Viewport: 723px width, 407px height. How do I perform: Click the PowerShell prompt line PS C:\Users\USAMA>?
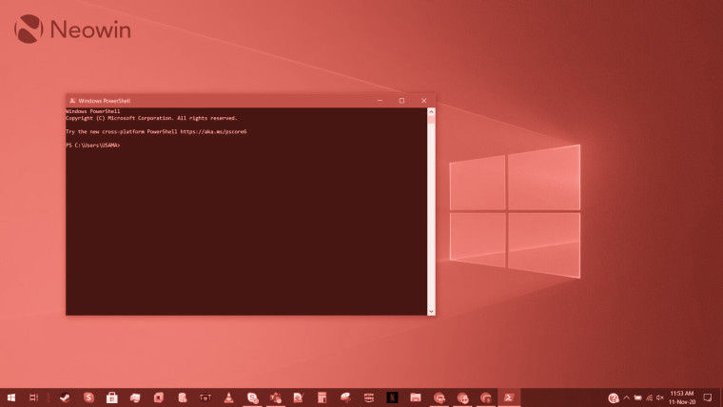93,145
